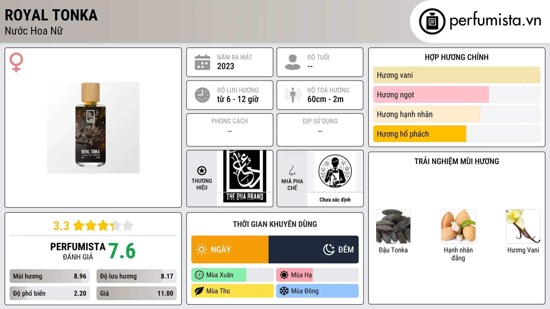This screenshot has height=309, width=550.
Task: Open the Royal Tonka bottle product image
Action: (x=93, y=128)
